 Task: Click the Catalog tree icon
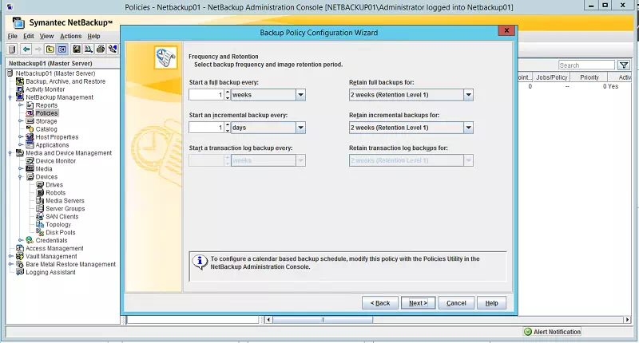click(x=30, y=129)
